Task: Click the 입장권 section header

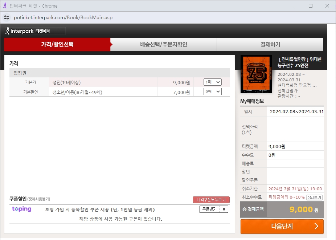Action: click(x=20, y=73)
